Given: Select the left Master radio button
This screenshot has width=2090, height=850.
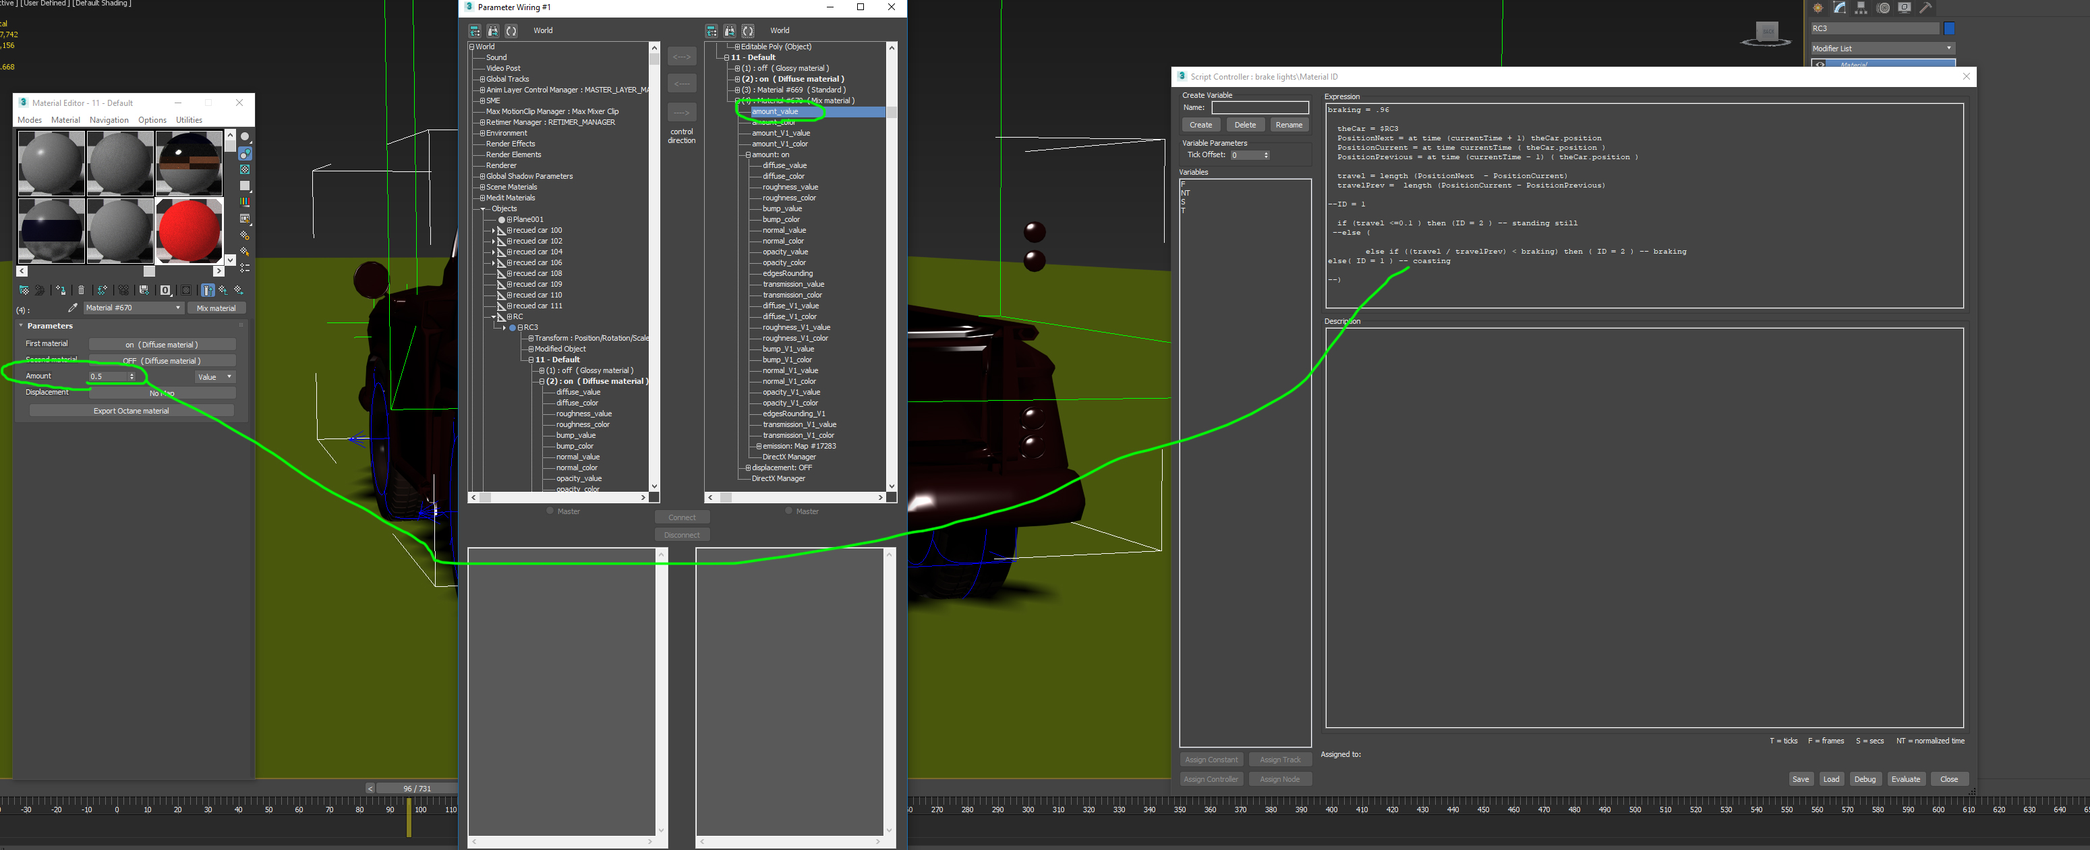Looking at the screenshot, I should click(x=550, y=511).
